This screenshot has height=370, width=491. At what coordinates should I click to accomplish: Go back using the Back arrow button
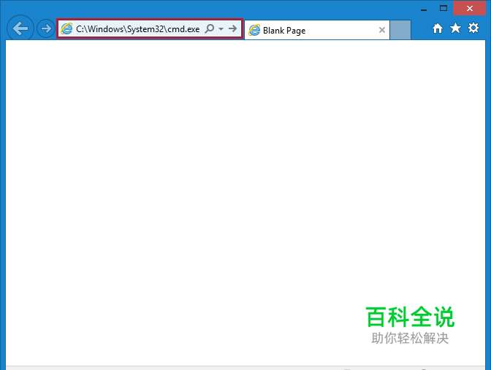[20, 28]
